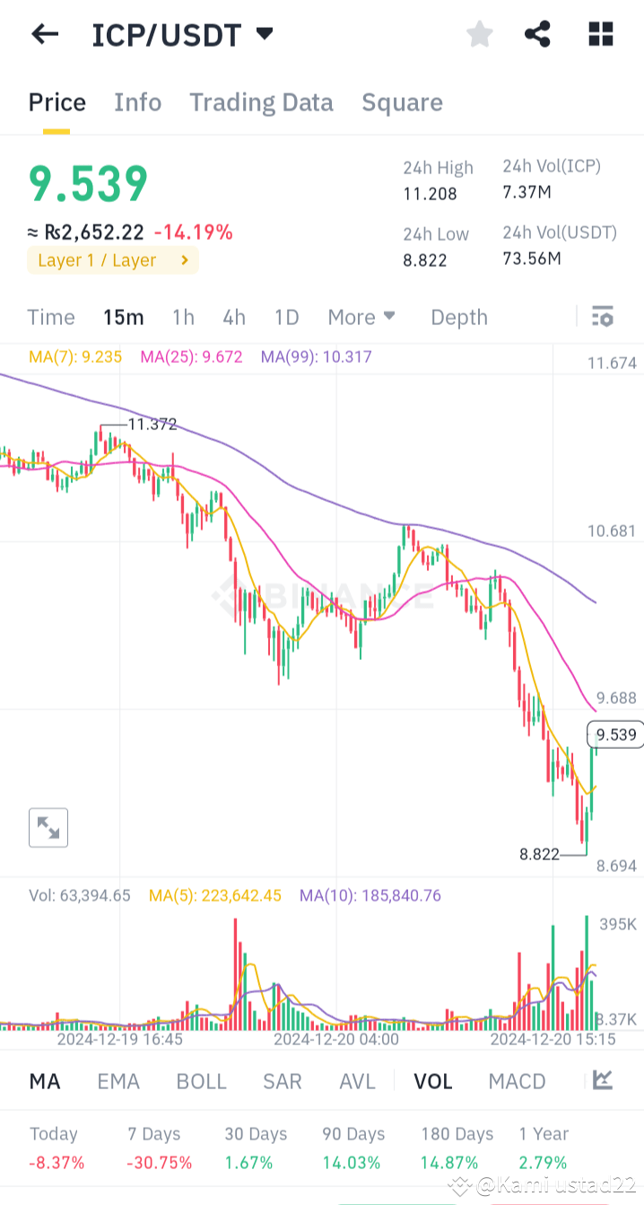Viewport: 644px width, 1205px height.
Task: Select the Square tab
Action: point(402,102)
